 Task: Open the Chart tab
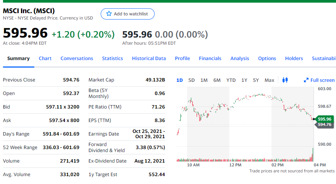(45, 58)
